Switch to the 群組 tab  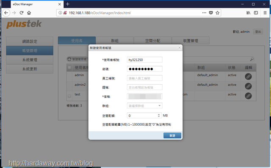pos(115,41)
